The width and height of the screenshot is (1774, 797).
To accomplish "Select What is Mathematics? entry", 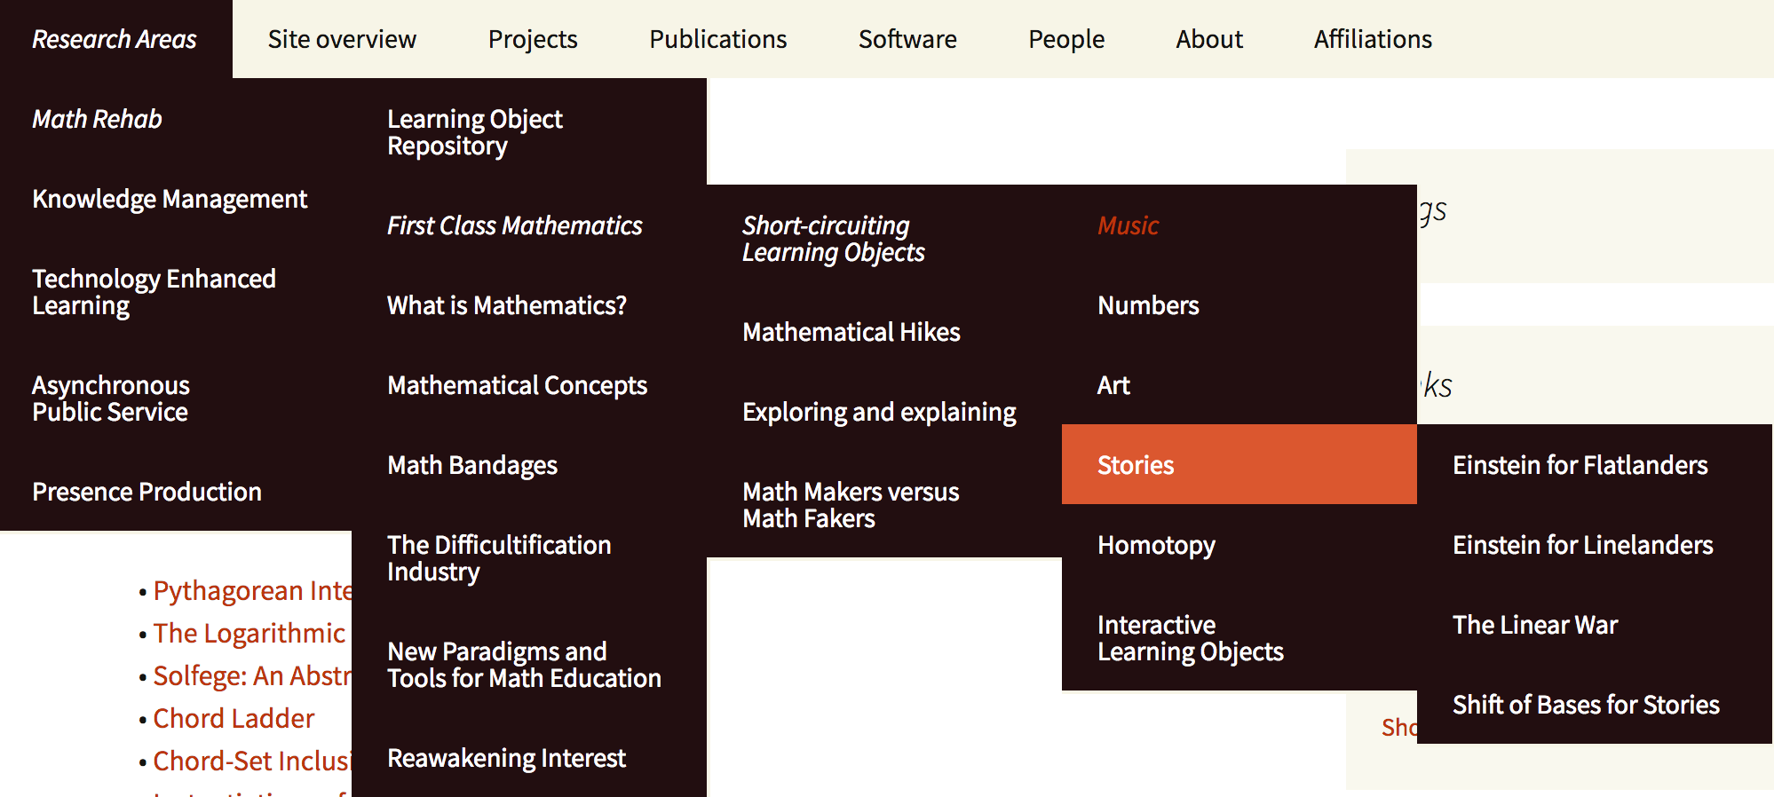I will pyautogui.click(x=507, y=305).
